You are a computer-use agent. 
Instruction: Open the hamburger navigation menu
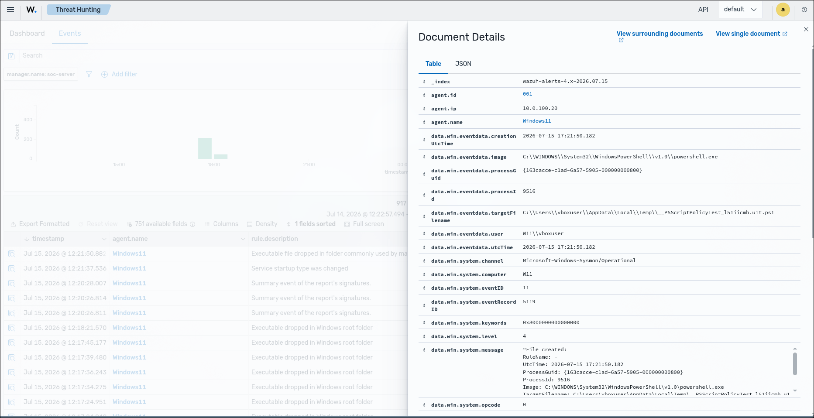tap(10, 10)
